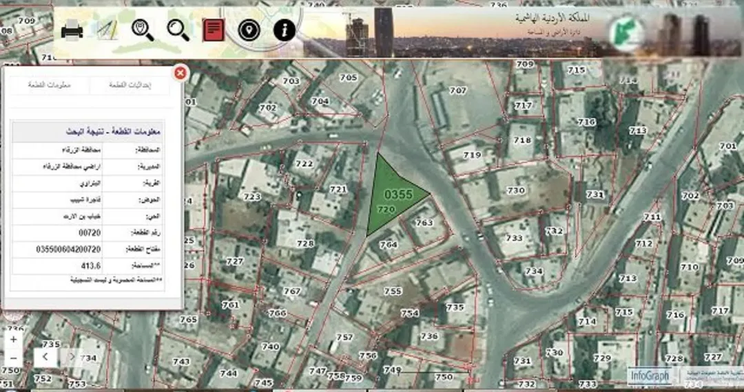Click the Jordan map logo emblem
The width and height of the screenshot is (744, 392).
(x=626, y=33)
